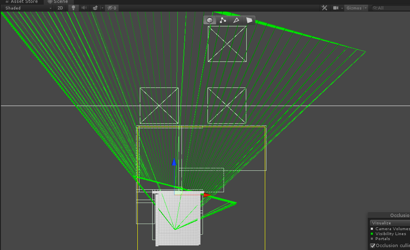410x250 pixels.
Task: Toggle scene lighting bulb icon
Action: coord(73,8)
